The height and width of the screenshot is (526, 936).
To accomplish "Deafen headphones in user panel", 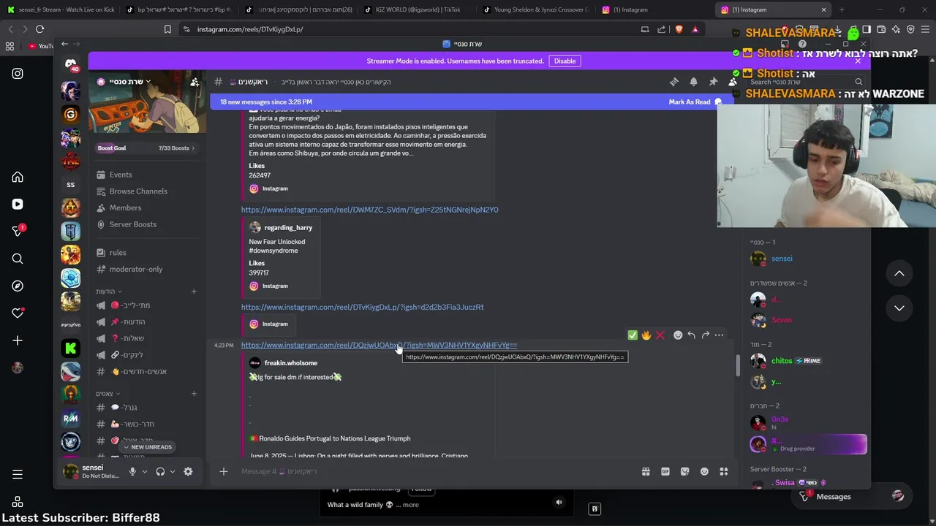I will click(160, 472).
